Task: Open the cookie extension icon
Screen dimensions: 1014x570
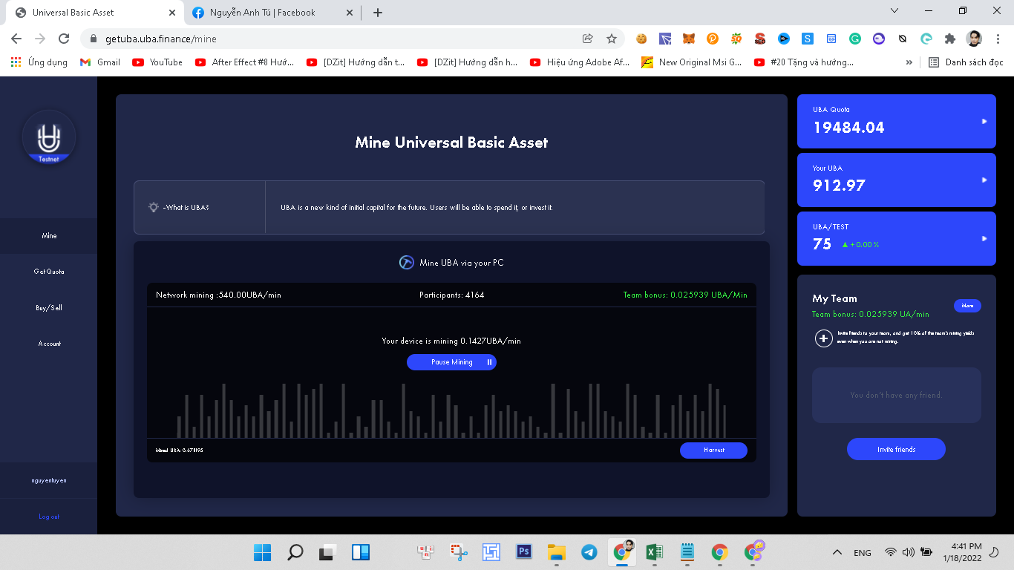Action: point(641,39)
